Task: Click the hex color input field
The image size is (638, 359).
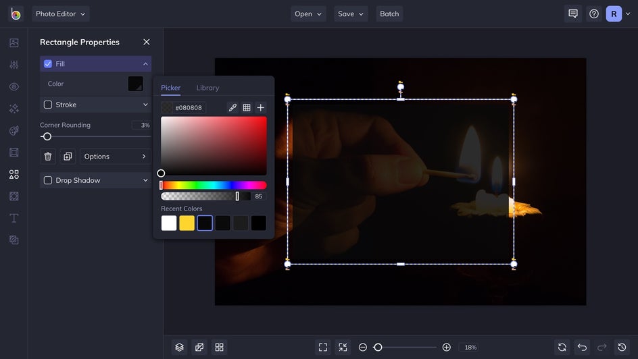Action: pos(189,107)
